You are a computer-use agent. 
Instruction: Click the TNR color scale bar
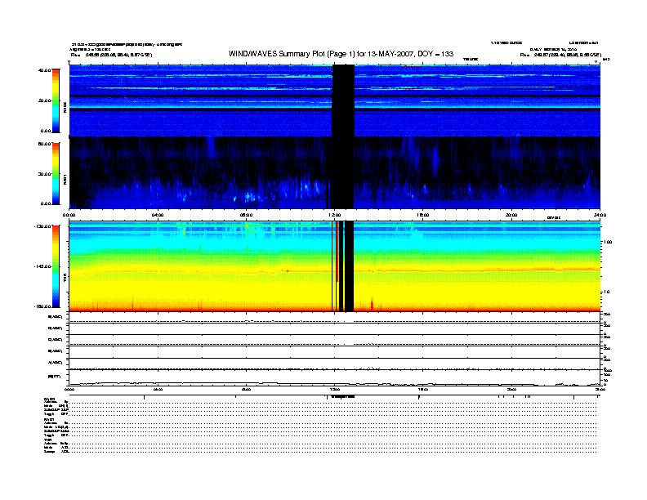coord(56,266)
